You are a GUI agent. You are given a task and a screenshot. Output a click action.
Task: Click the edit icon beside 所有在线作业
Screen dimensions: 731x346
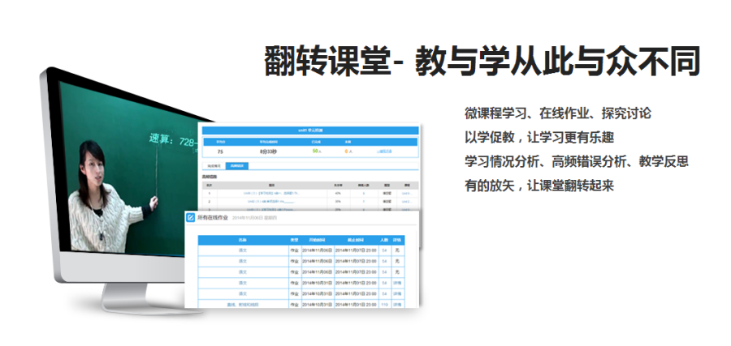[191, 218]
